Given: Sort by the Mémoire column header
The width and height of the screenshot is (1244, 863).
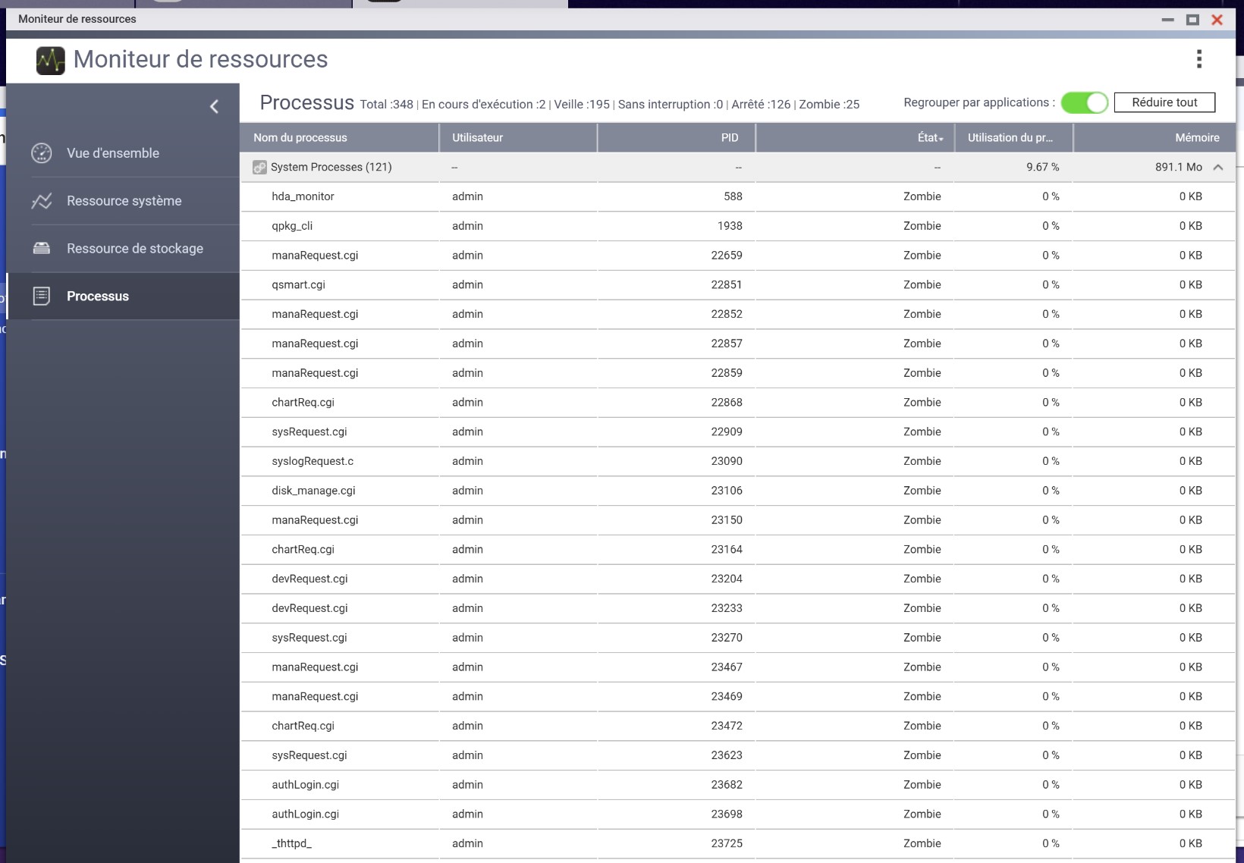Looking at the screenshot, I should tap(1196, 138).
